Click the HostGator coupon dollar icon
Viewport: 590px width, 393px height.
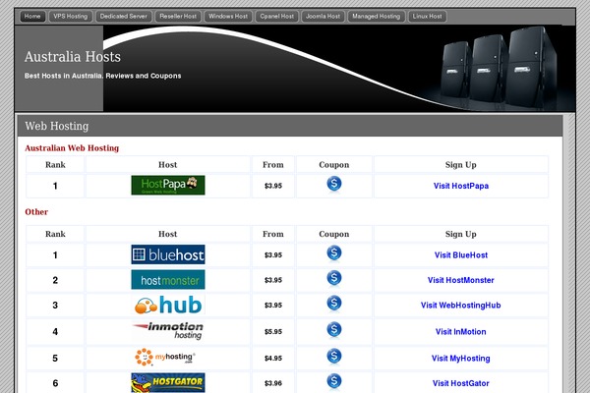333,381
